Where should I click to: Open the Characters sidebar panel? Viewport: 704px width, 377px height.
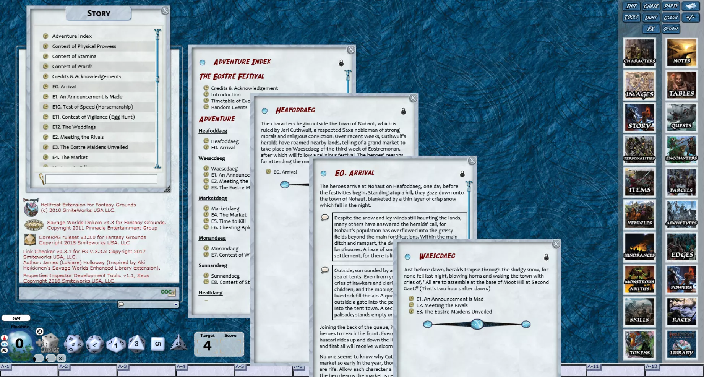[639, 52]
